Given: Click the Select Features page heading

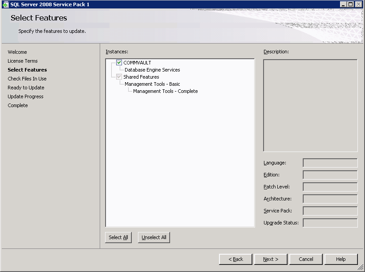Looking at the screenshot, I should [39, 18].
